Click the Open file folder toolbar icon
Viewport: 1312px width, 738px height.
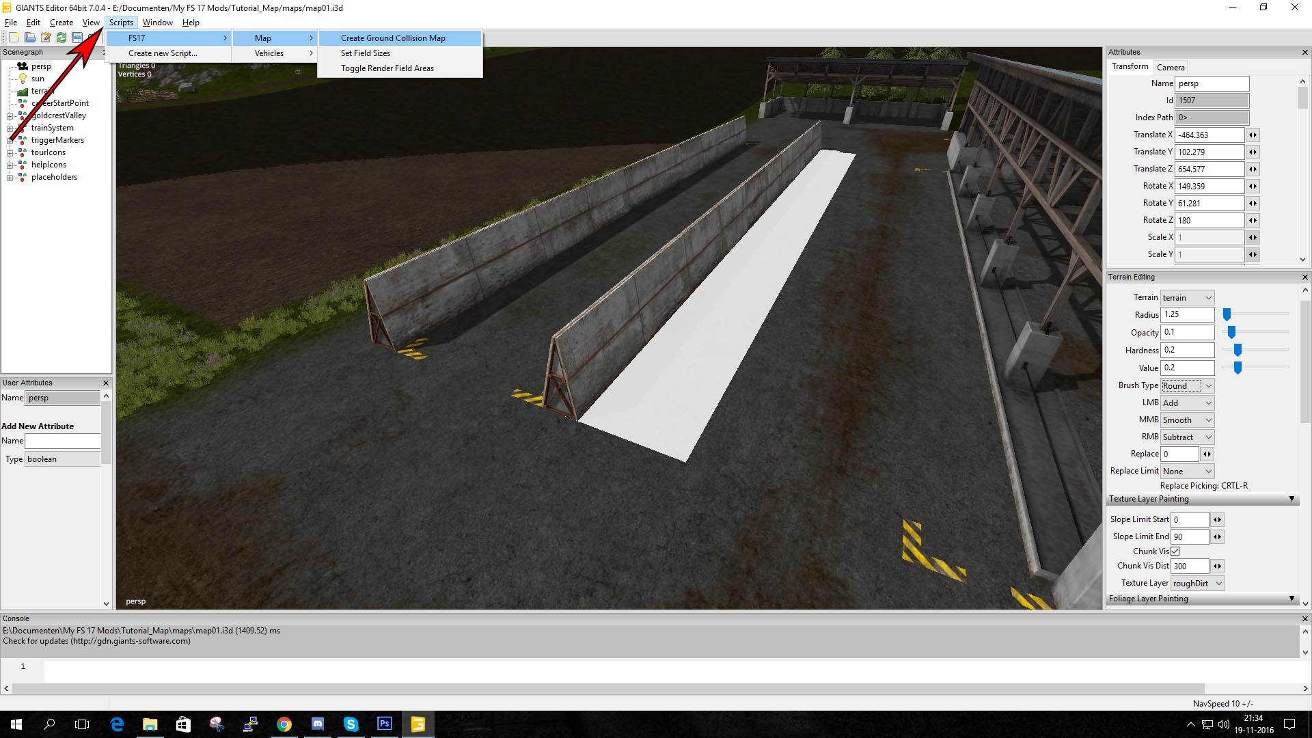[30, 38]
